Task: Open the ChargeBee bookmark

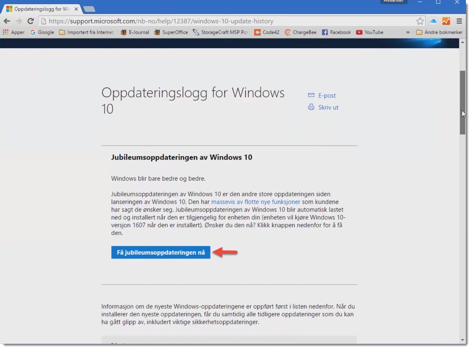Action: pos(301,32)
